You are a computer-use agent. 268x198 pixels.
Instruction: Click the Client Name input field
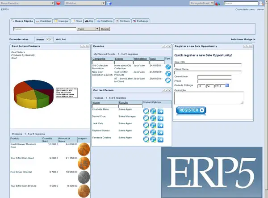(208, 72)
